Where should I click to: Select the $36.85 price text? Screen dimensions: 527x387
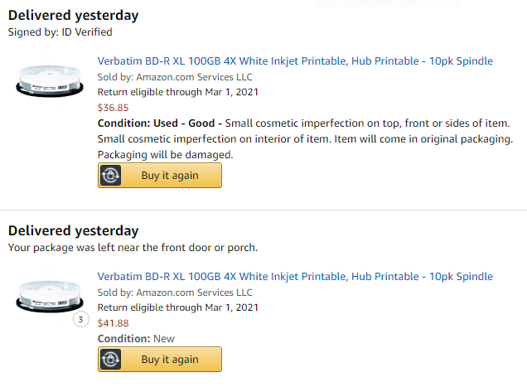pos(113,108)
